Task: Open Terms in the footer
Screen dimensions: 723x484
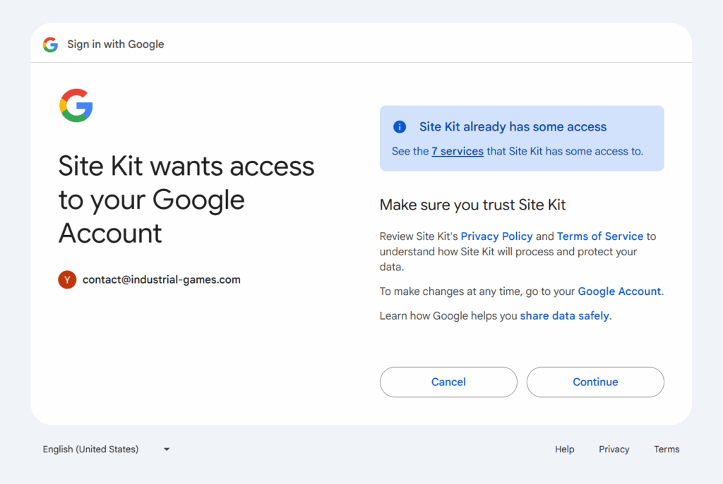Action: (666, 449)
